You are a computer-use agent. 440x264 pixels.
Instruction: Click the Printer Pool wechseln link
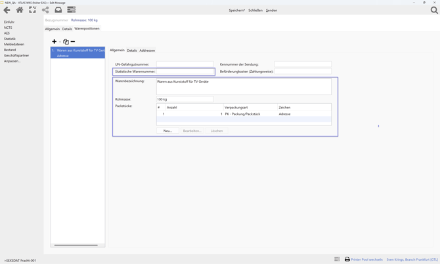click(x=366, y=259)
